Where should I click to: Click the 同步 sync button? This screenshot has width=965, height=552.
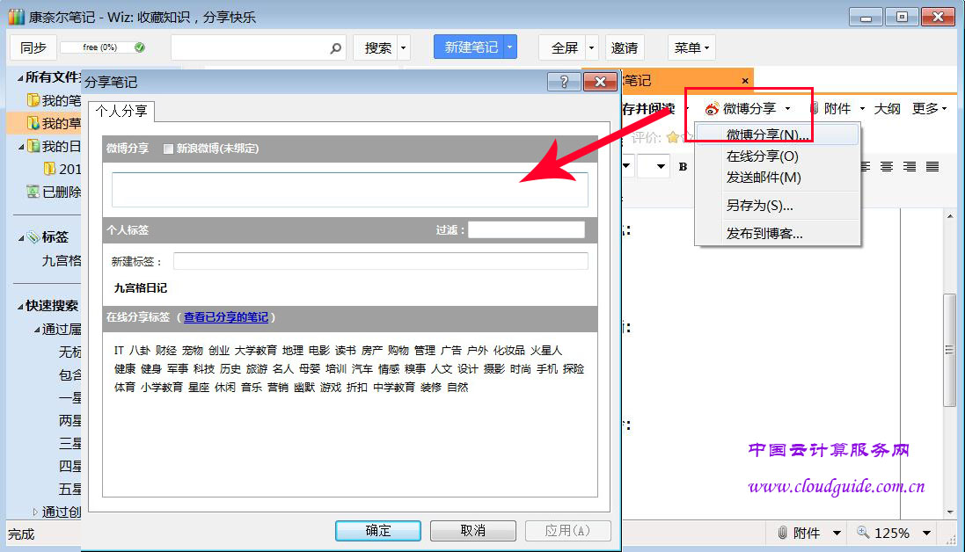(33, 48)
